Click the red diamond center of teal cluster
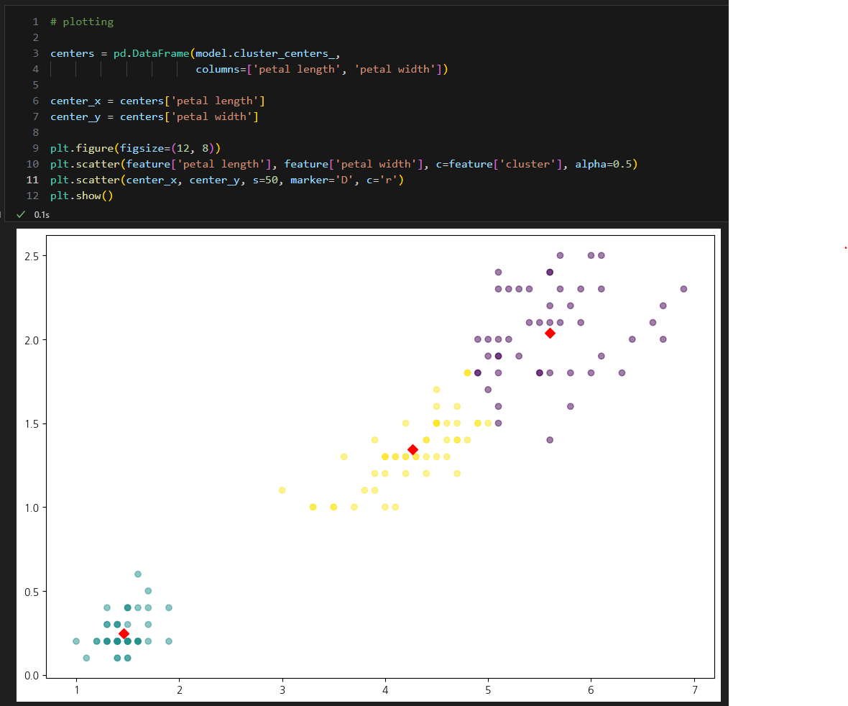The height and width of the screenshot is (706, 848). (124, 633)
